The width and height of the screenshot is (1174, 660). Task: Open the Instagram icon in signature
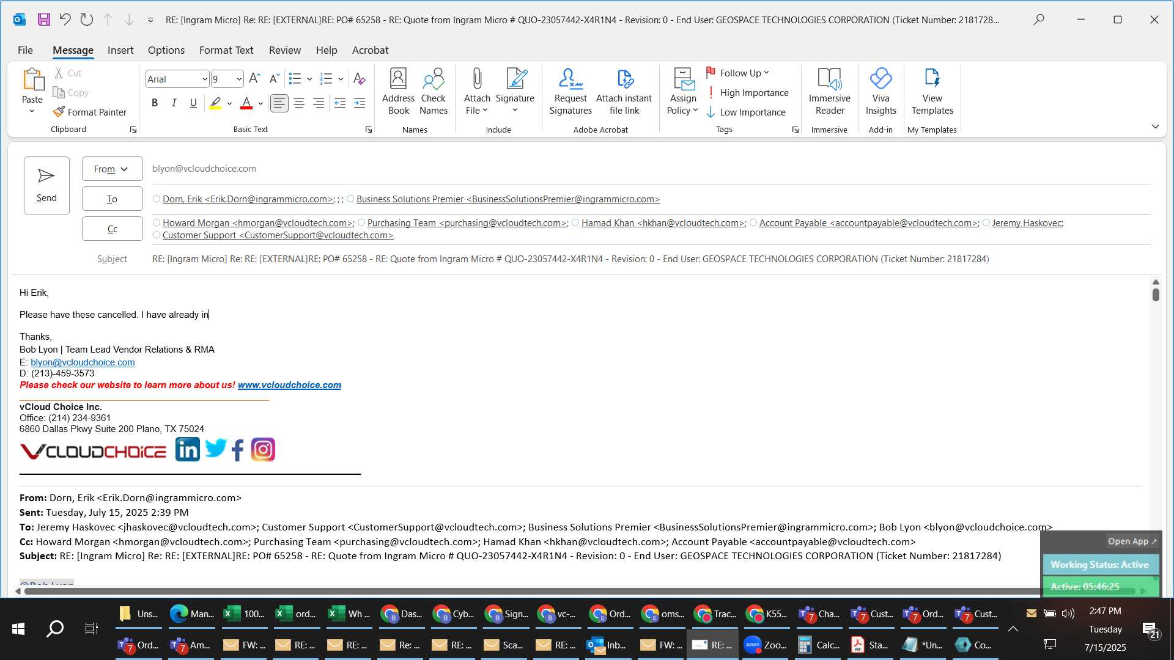coord(263,450)
